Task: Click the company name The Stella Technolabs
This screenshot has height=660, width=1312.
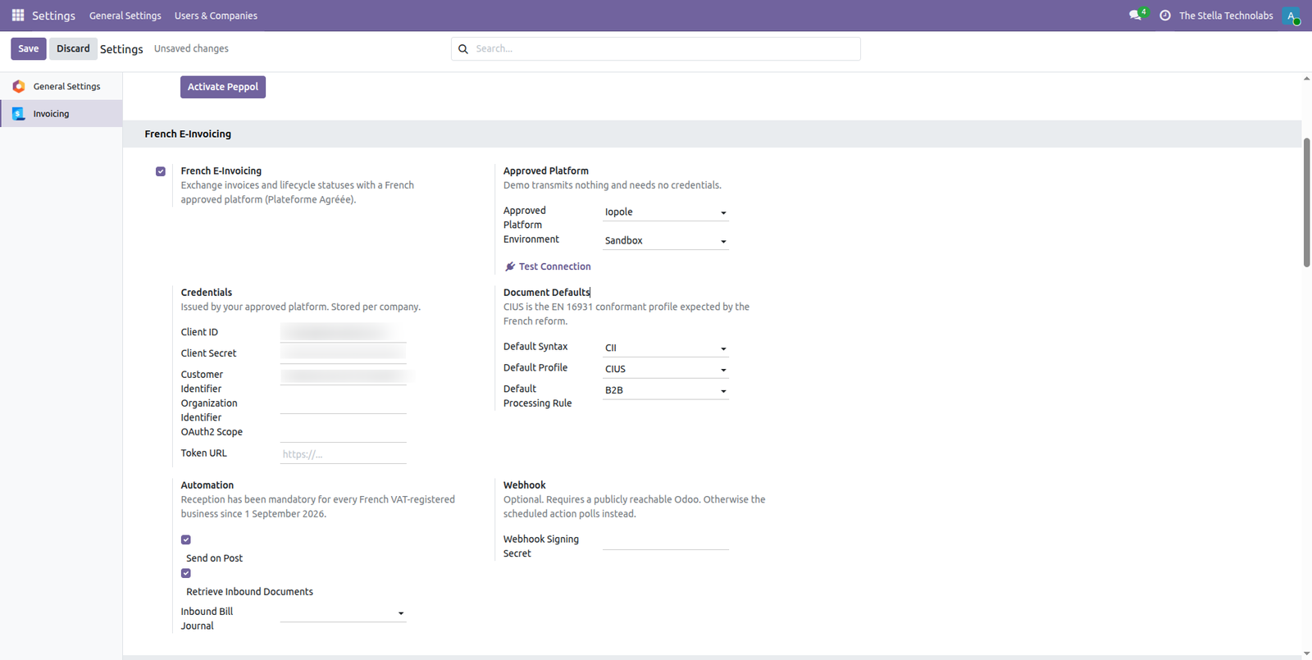Action: [1226, 16]
